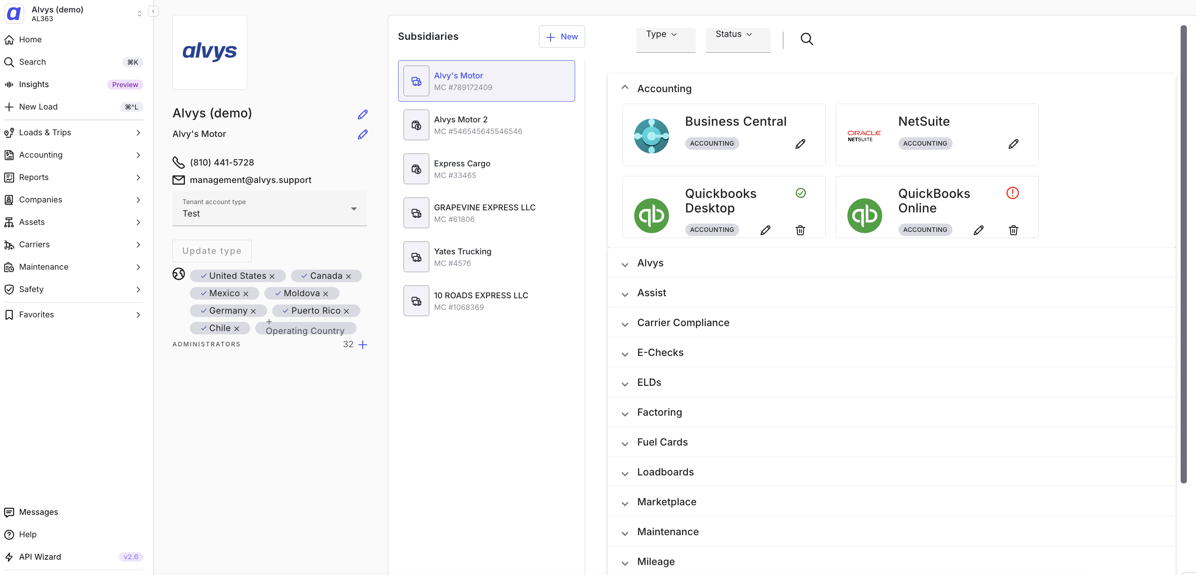Edit QuickBooks Online integration
Screen dimensions: 1196x575
(978, 230)
